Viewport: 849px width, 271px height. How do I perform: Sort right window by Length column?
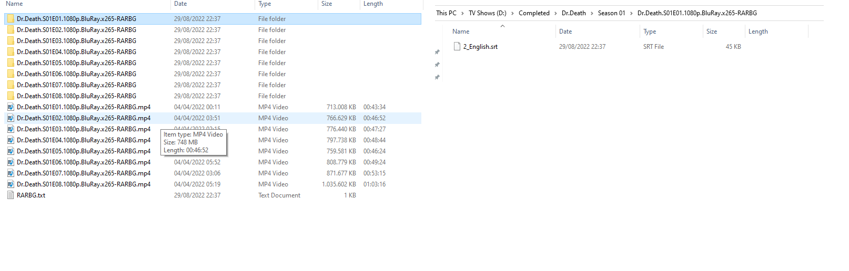point(758,32)
